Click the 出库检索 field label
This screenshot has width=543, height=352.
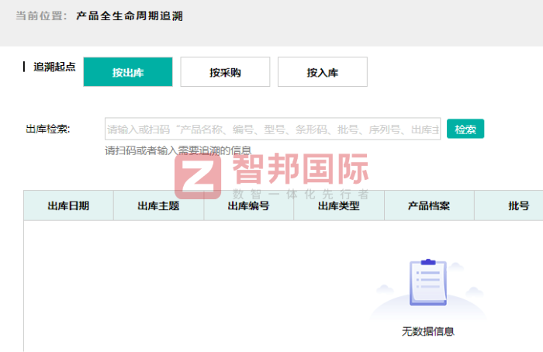pos(48,129)
